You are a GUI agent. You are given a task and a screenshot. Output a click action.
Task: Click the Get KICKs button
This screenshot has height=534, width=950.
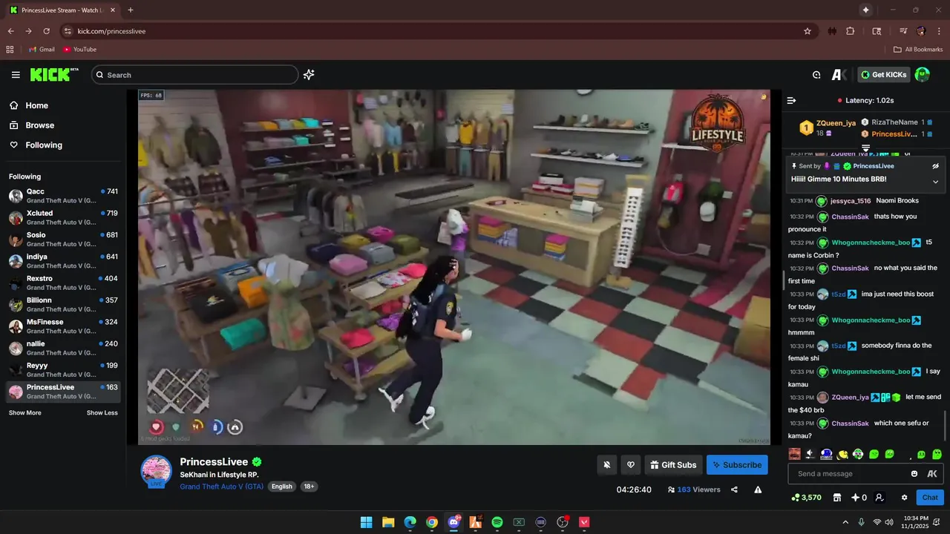click(x=884, y=75)
